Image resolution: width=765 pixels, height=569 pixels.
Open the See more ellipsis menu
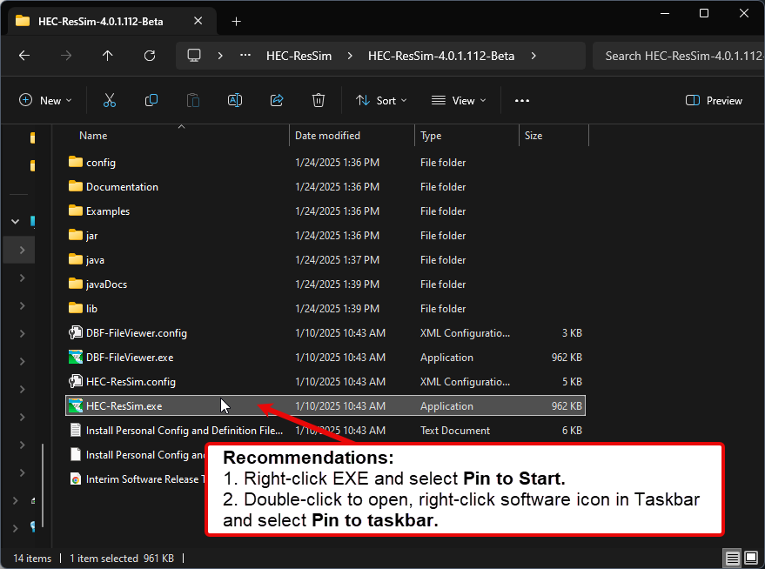522,101
